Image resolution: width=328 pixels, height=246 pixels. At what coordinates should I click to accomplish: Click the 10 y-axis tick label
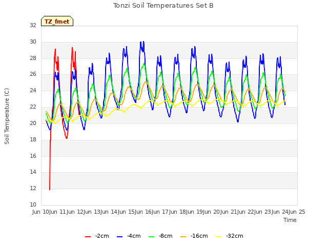coord(33,204)
